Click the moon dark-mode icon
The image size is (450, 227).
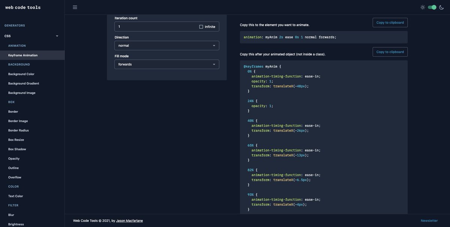tap(441, 7)
